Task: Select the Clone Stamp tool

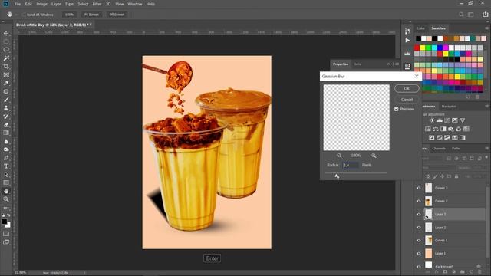Action: coord(6,108)
